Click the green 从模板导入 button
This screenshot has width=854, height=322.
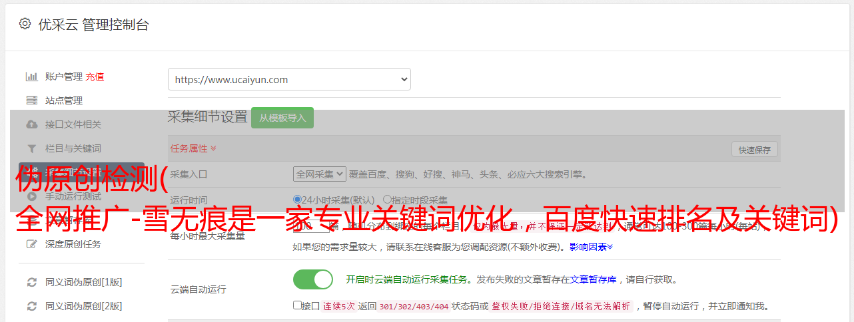point(282,118)
